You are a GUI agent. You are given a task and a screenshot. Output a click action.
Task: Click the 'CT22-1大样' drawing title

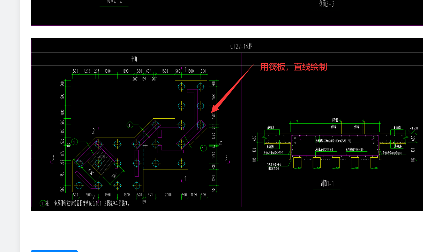tap(241, 46)
